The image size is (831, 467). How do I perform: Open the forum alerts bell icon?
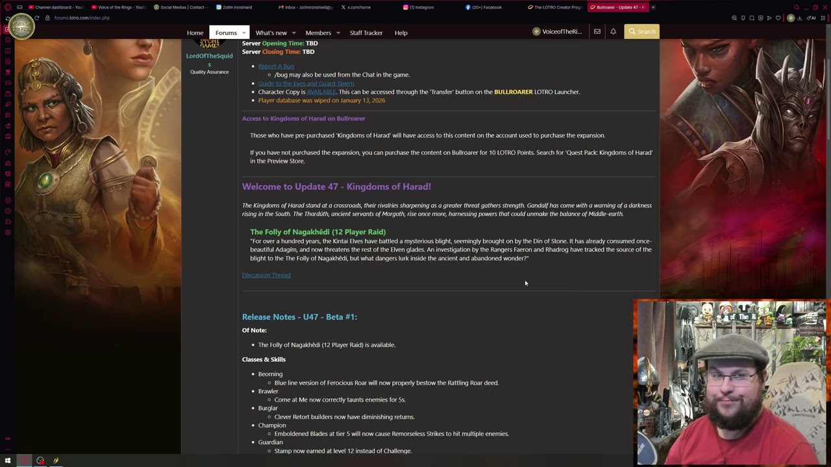[x=613, y=32]
